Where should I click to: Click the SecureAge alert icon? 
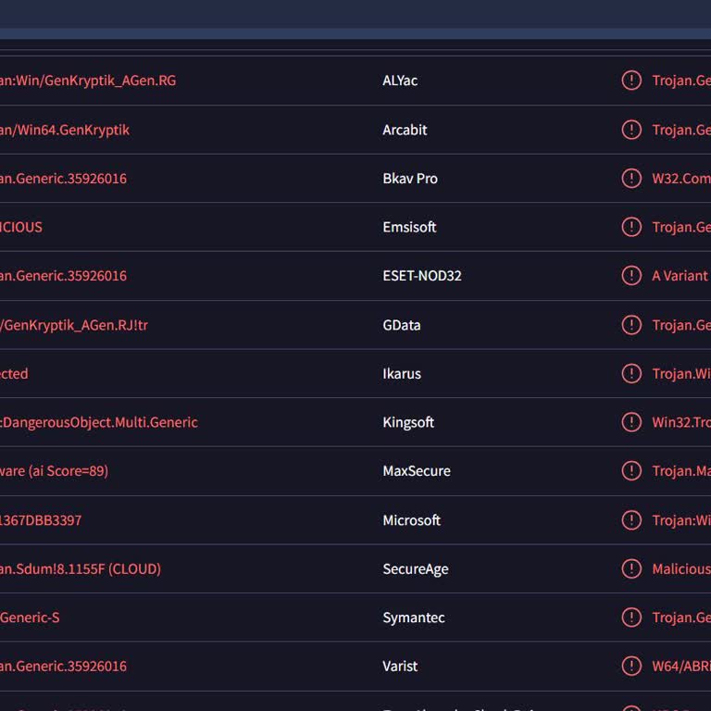(631, 569)
